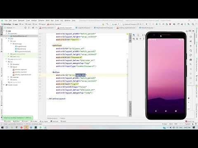Switch to the RegistrationActivity.java editor tab

pyautogui.click(x=104, y=28)
